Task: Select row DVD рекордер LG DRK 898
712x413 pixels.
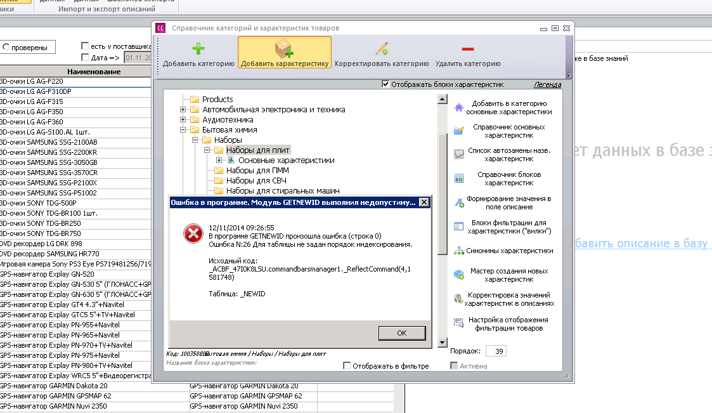Action: (75, 244)
